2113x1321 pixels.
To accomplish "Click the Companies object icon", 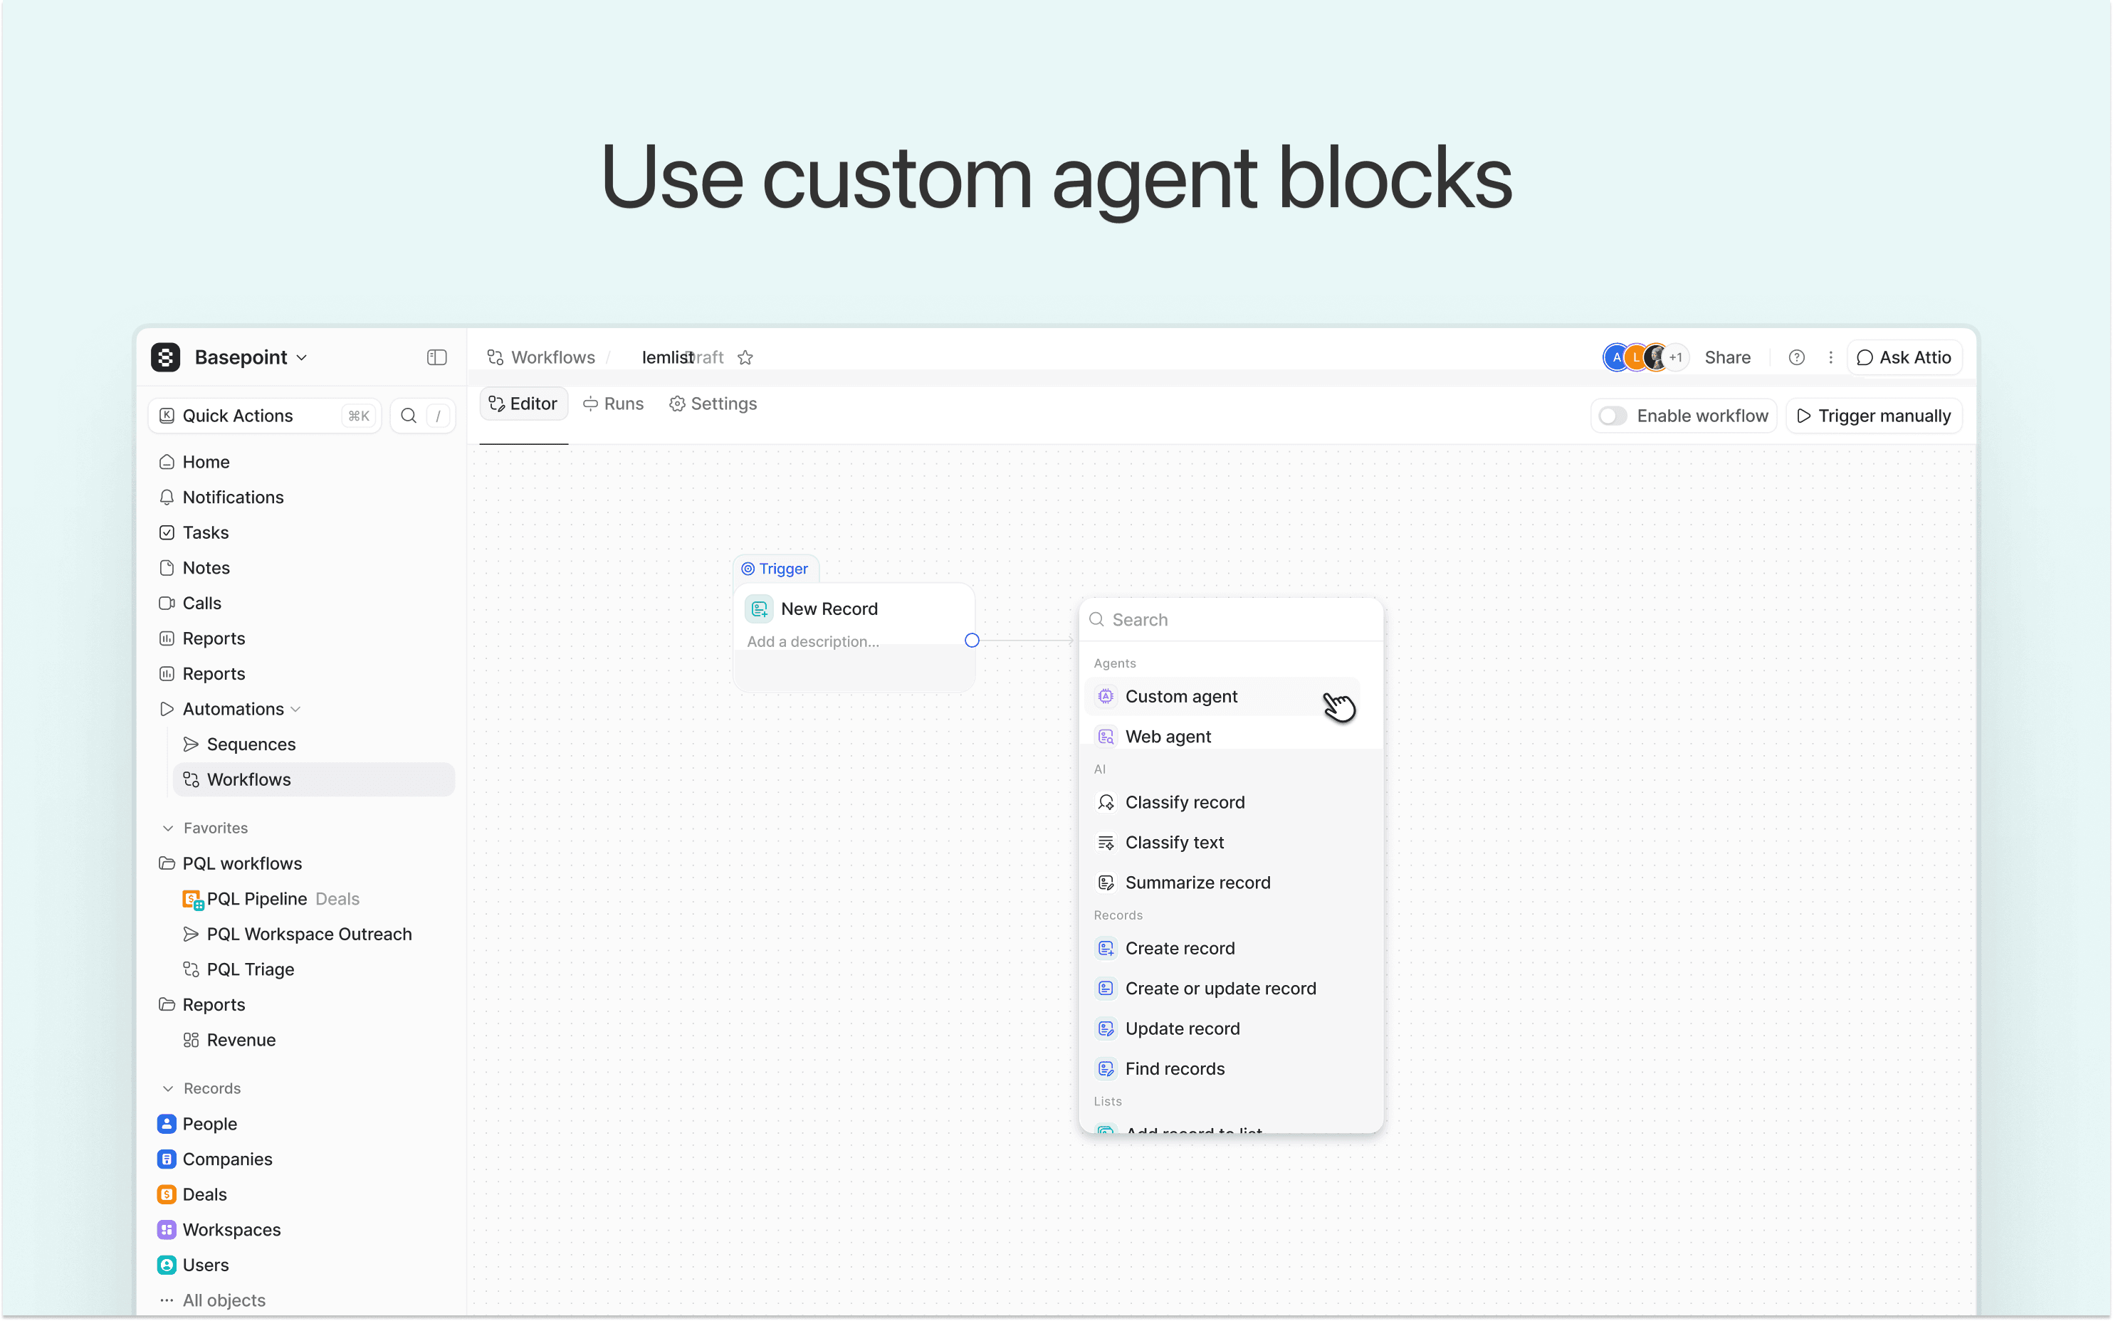I will tap(167, 1159).
